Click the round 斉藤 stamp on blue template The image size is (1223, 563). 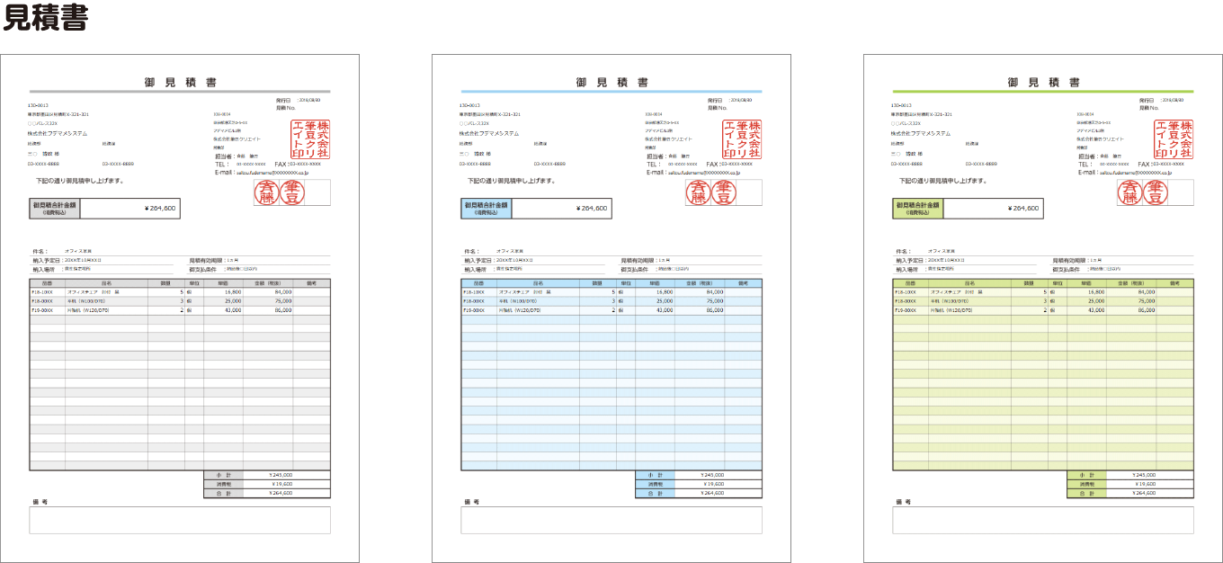[x=700, y=192]
